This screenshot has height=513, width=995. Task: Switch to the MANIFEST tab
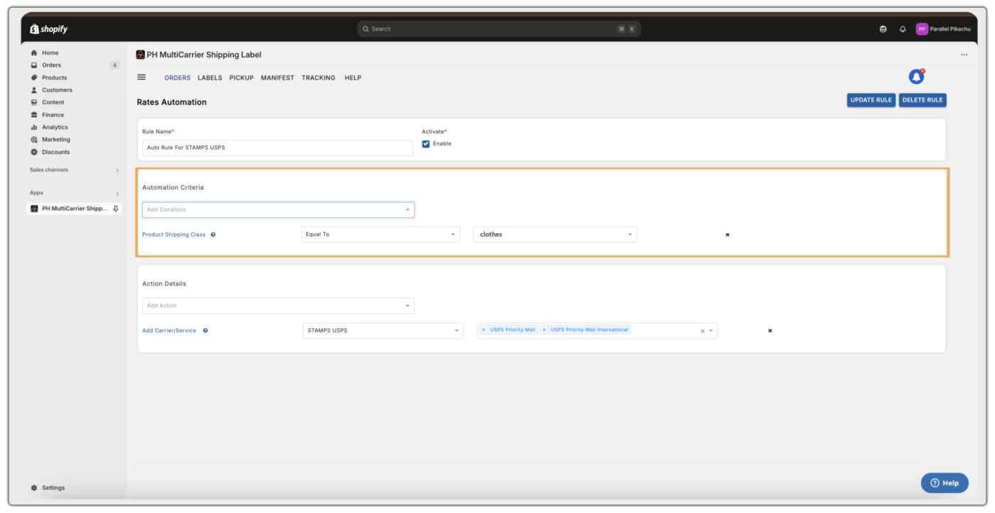[x=277, y=78]
